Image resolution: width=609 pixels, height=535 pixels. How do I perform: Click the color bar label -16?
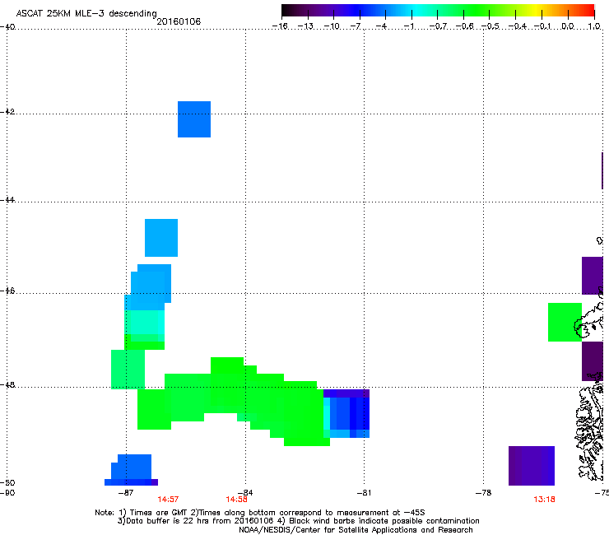(x=280, y=26)
